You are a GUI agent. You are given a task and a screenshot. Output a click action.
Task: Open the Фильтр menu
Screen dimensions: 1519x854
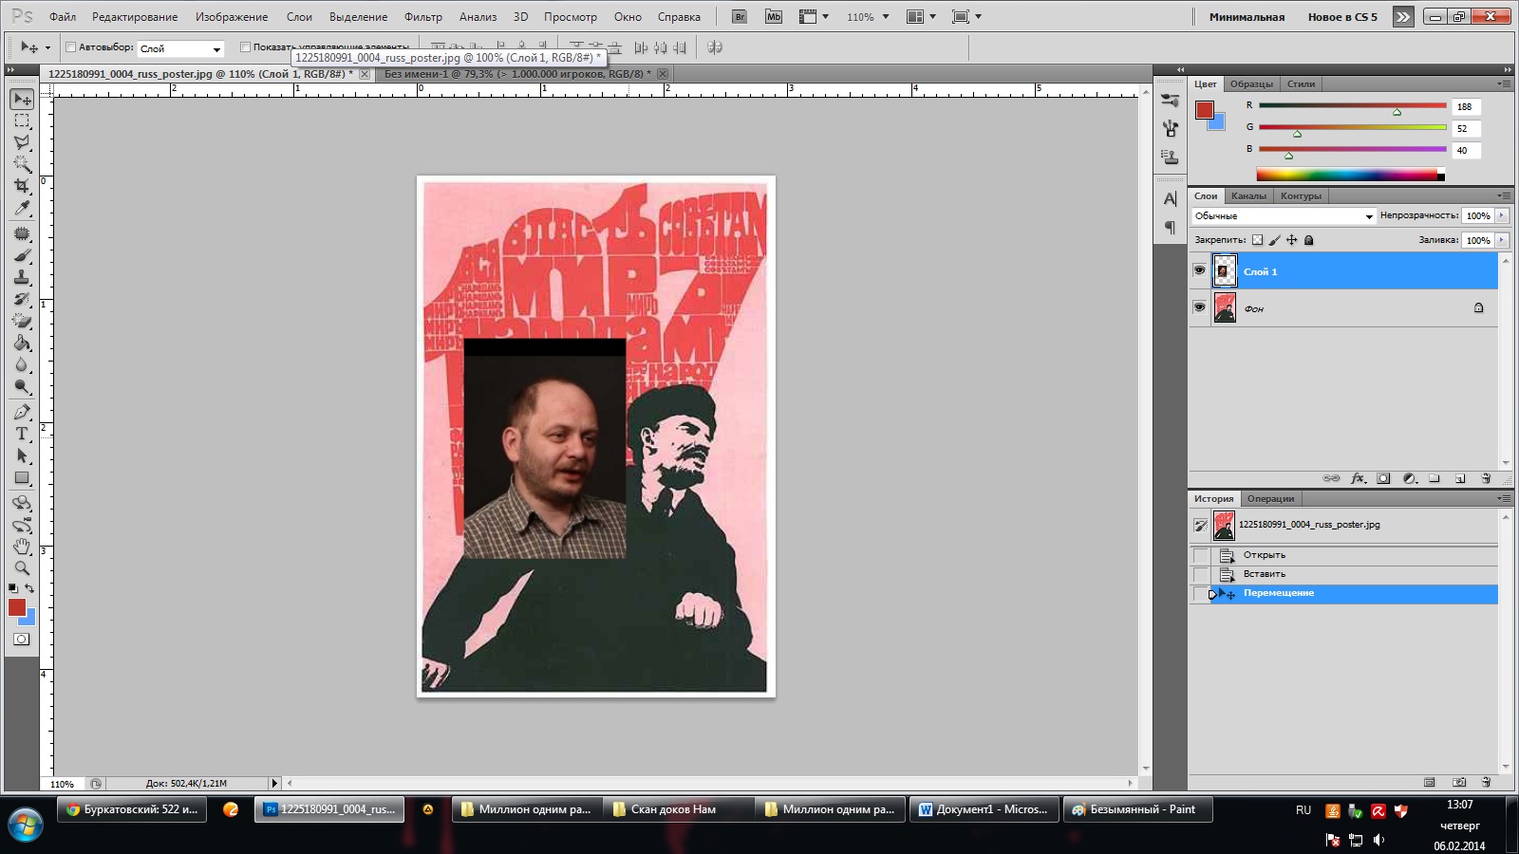[422, 17]
